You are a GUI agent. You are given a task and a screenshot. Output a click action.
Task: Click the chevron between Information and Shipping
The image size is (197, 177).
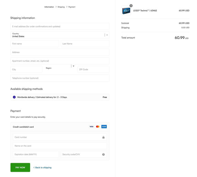coord(56,7)
